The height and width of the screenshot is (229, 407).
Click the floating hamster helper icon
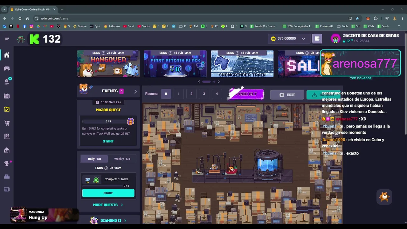(384, 197)
